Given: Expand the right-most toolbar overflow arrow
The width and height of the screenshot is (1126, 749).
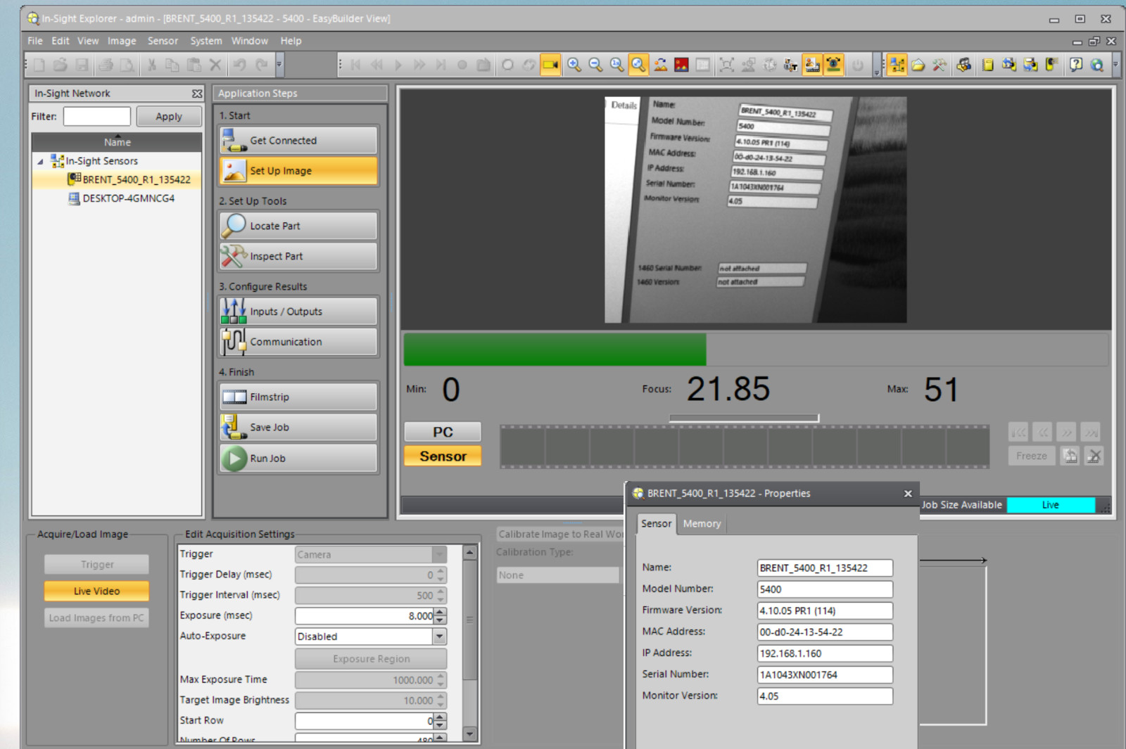Looking at the screenshot, I should 1115,65.
